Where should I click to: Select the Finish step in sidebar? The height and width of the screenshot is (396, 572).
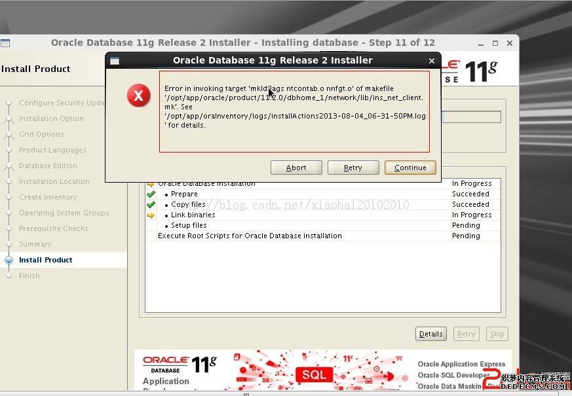[x=29, y=276]
